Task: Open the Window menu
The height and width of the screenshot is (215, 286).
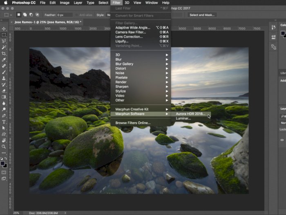Action: coord(152,3)
